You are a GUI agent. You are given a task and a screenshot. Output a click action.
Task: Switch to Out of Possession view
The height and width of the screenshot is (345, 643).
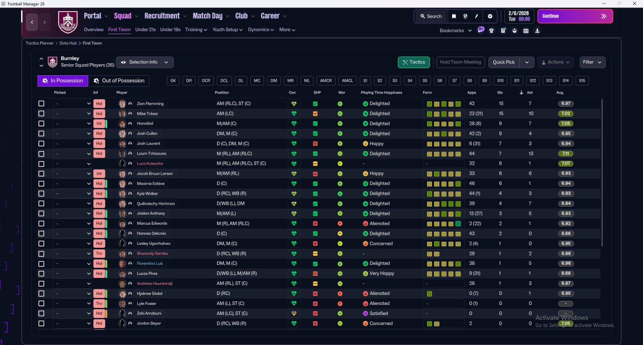click(119, 81)
